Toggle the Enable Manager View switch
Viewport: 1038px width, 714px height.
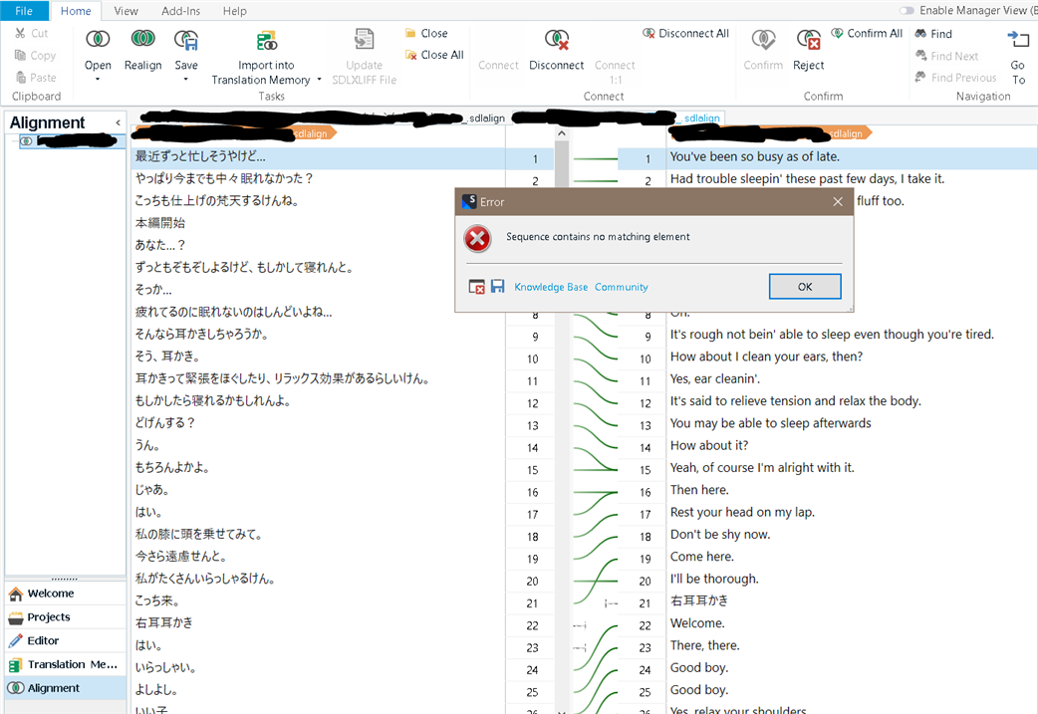[x=907, y=11]
